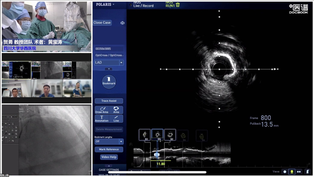Choose the Annotation text tool
Screen dimensions: 314x177
coord(102,119)
